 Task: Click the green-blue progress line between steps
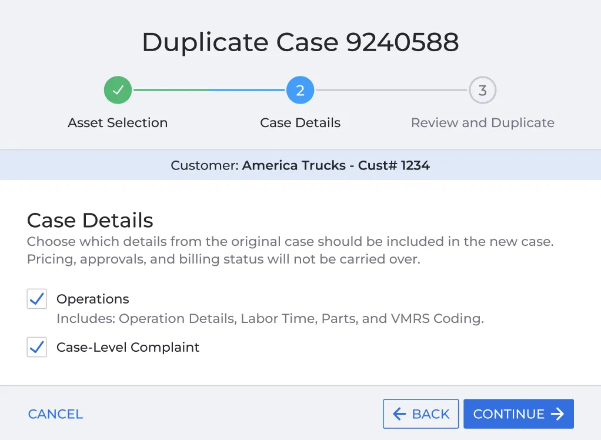tap(209, 90)
